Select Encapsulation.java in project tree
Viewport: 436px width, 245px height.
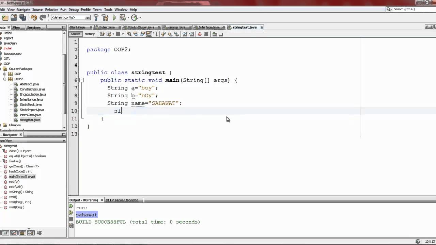pyautogui.click(x=33, y=94)
